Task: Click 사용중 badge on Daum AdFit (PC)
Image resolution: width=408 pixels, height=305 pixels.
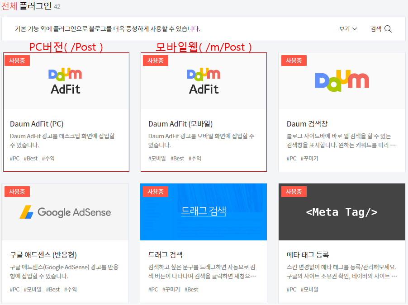Action: 17,61
